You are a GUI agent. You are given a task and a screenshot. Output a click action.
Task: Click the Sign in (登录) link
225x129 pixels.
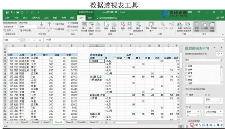click(190, 12)
